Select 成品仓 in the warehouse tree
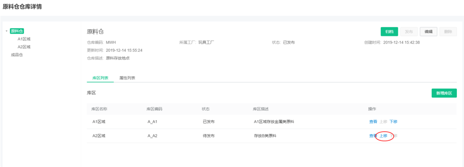This screenshot has height=167, width=464. click(17, 55)
